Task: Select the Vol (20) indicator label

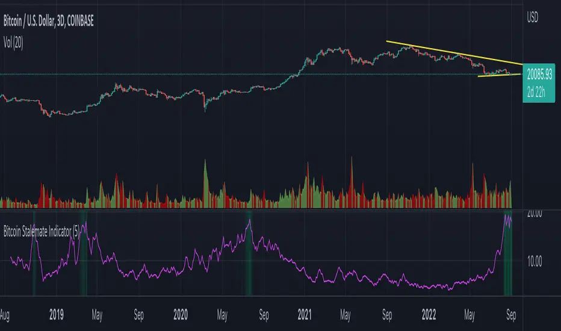Action: [x=13, y=43]
